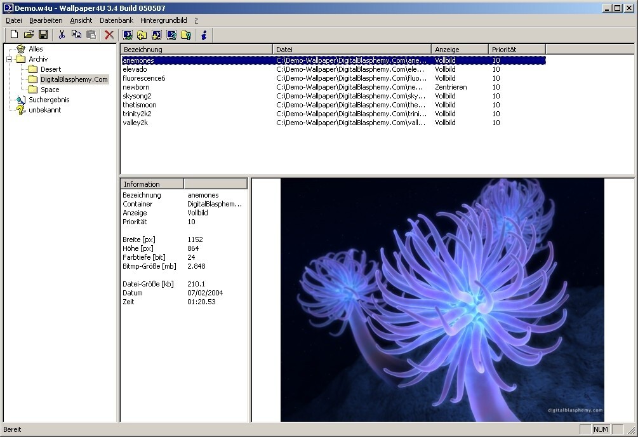Open the ? help menu
This screenshot has height=437, width=638.
[196, 20]
